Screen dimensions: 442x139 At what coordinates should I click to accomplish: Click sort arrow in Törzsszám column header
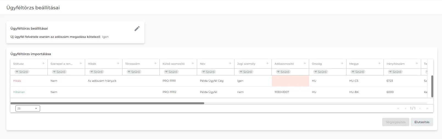(155, 64)
